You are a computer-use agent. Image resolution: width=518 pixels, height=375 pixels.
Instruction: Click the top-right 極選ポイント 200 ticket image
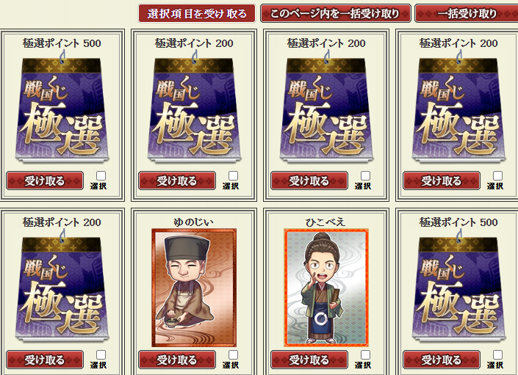click(x=458, y=107)
